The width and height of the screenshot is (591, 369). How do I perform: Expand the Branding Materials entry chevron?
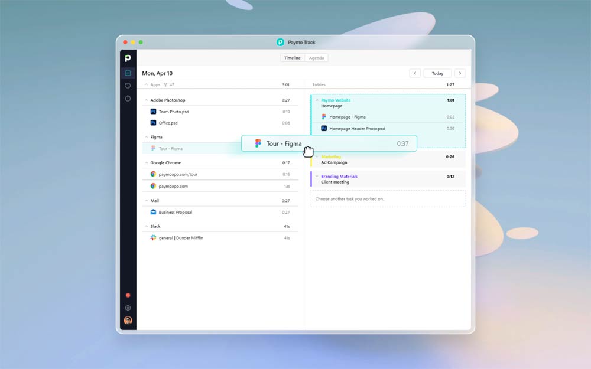click(317, 176)
